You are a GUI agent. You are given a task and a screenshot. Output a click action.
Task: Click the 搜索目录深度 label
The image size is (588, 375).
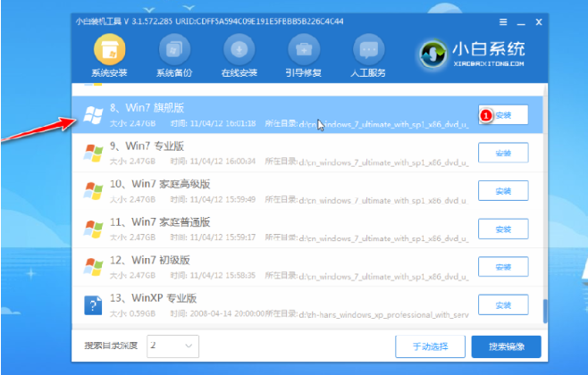tap(111, 346)
